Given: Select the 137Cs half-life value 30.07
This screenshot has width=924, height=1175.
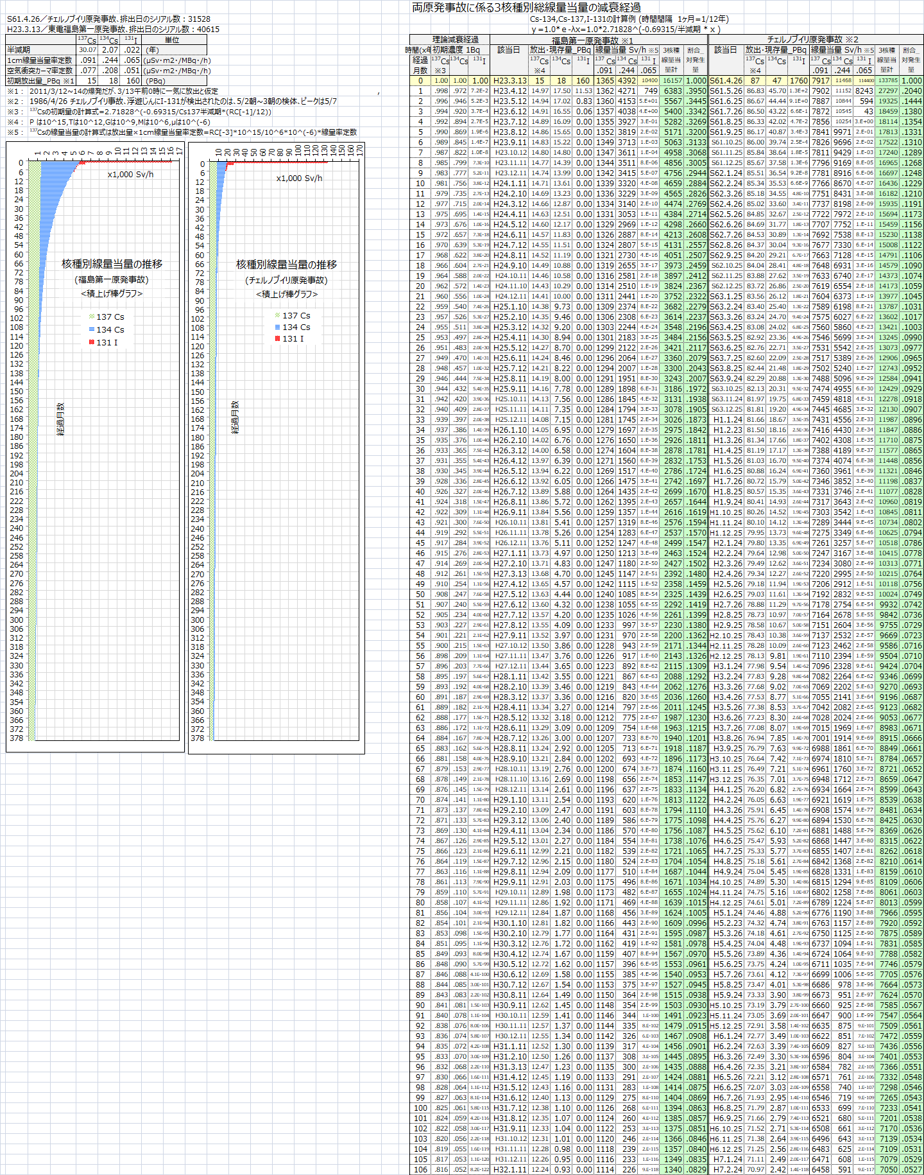Looking at the screenshot, I should [87, 49].
